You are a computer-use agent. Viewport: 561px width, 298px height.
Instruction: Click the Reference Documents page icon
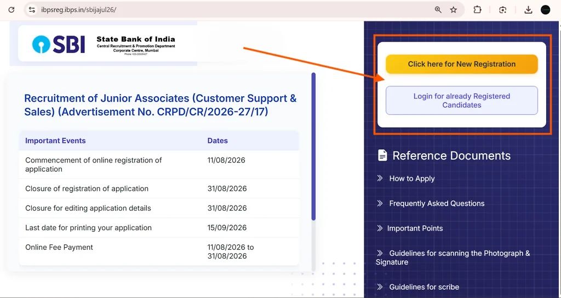click(x=382, y=155)
